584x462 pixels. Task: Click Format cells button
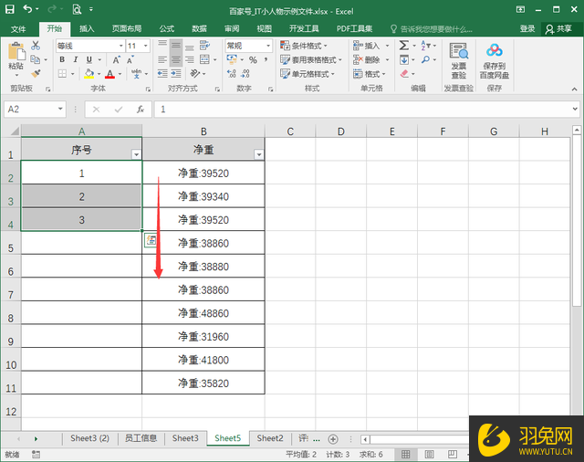369,74
